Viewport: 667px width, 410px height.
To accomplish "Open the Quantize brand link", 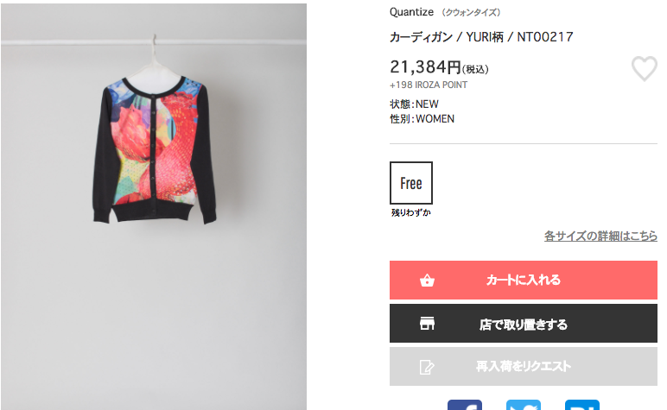I will [411, 12].
